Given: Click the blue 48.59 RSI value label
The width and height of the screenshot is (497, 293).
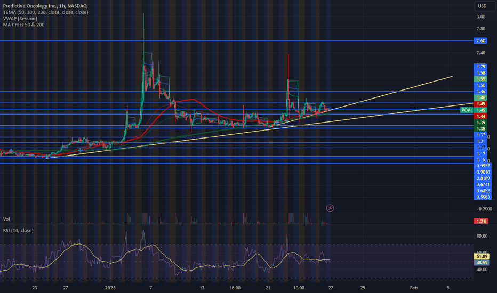Looking at the screenshot, I should point(482,263).
